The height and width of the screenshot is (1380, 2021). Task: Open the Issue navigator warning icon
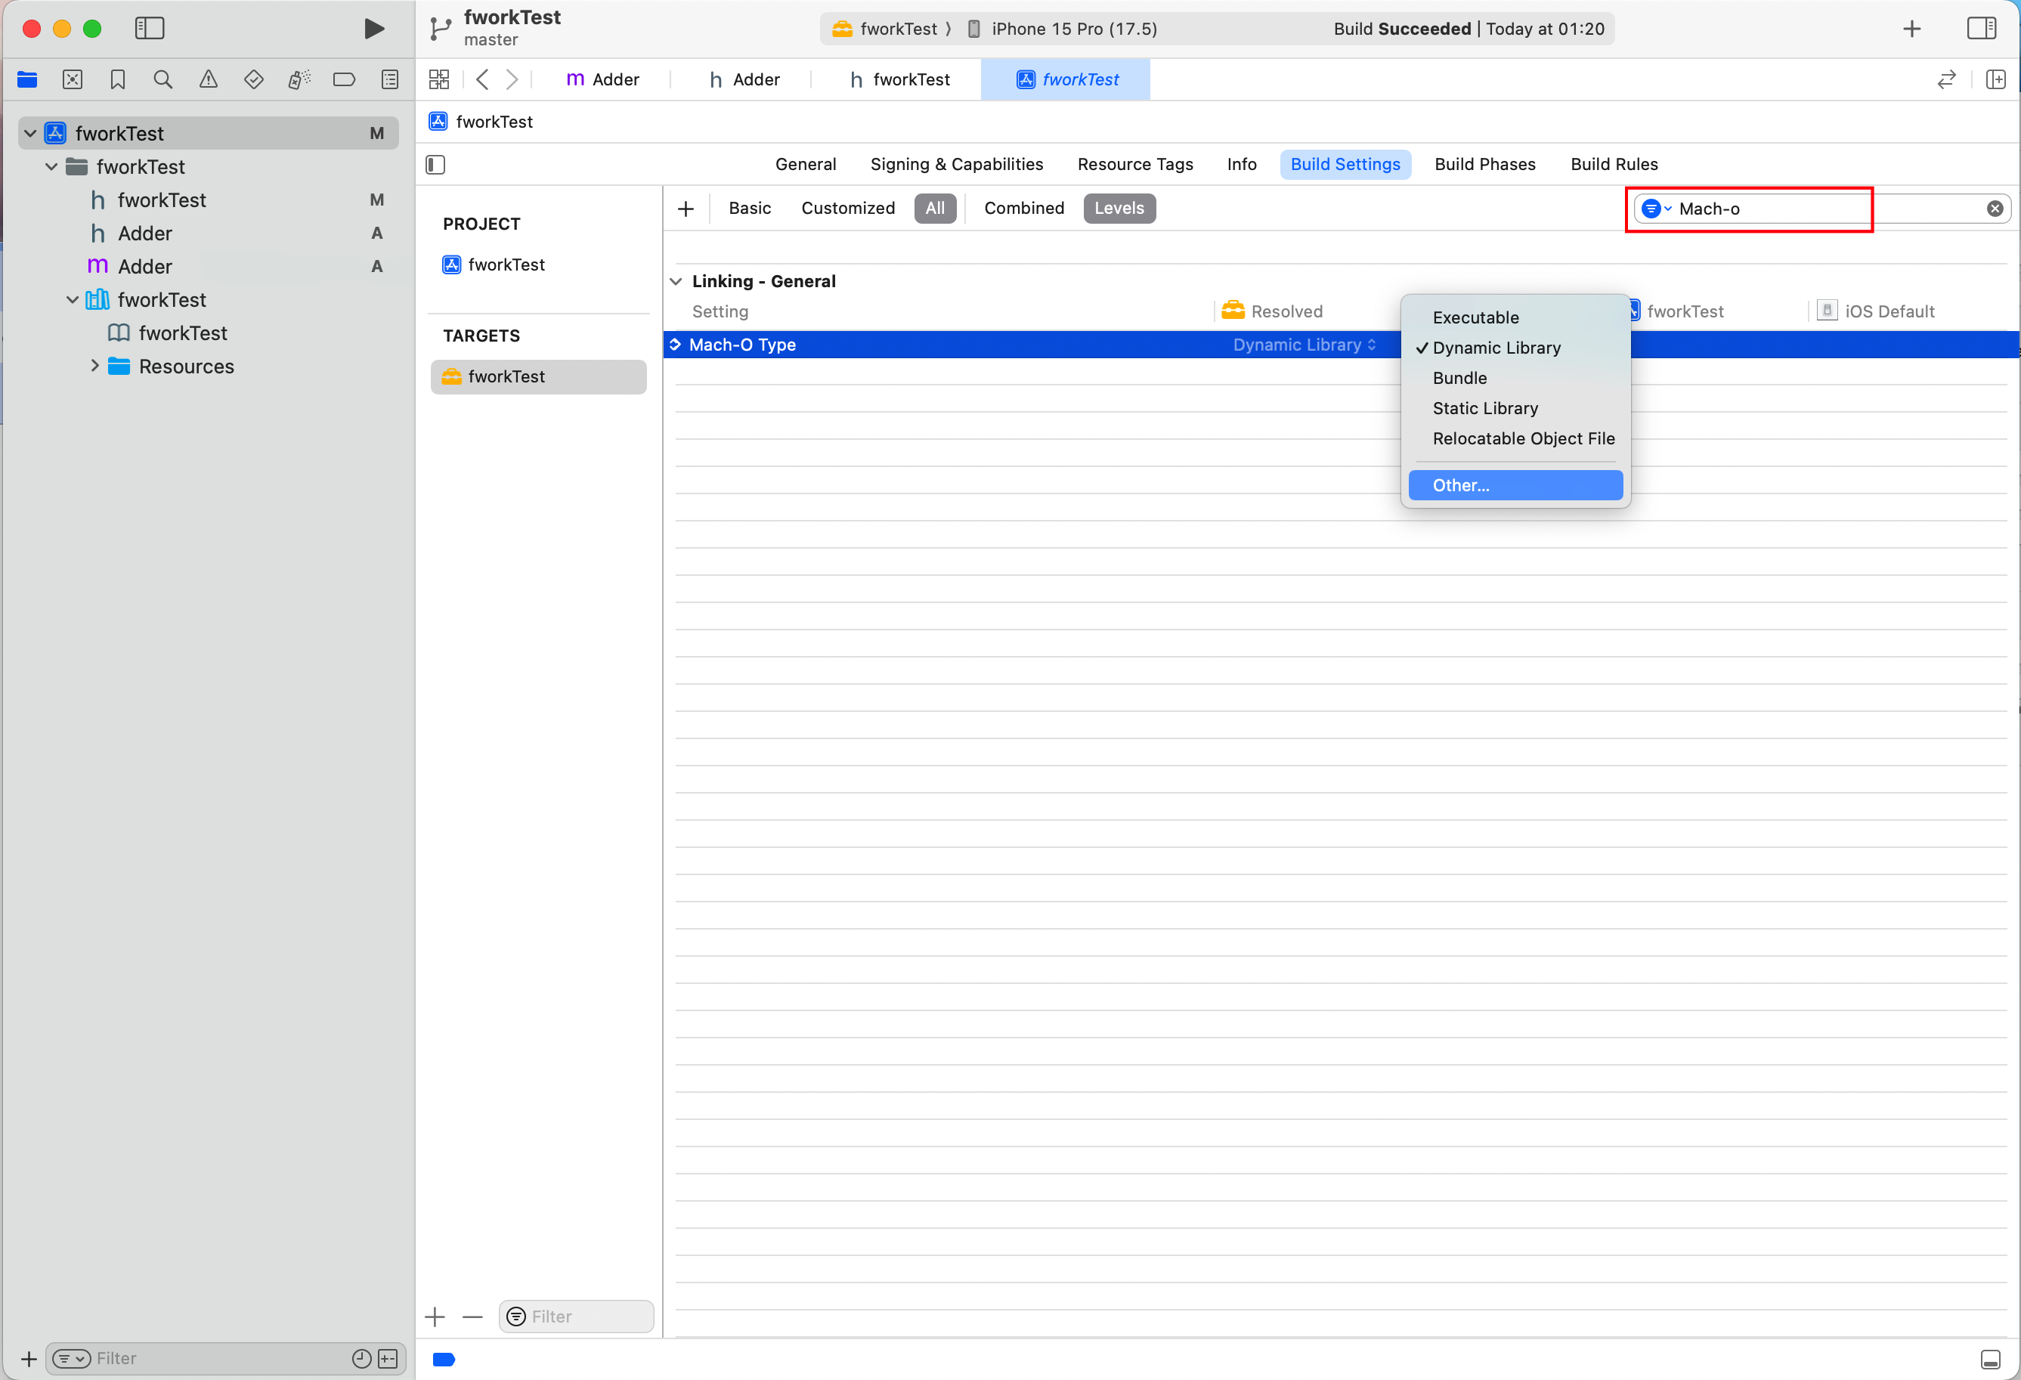(x=208, y=79)
